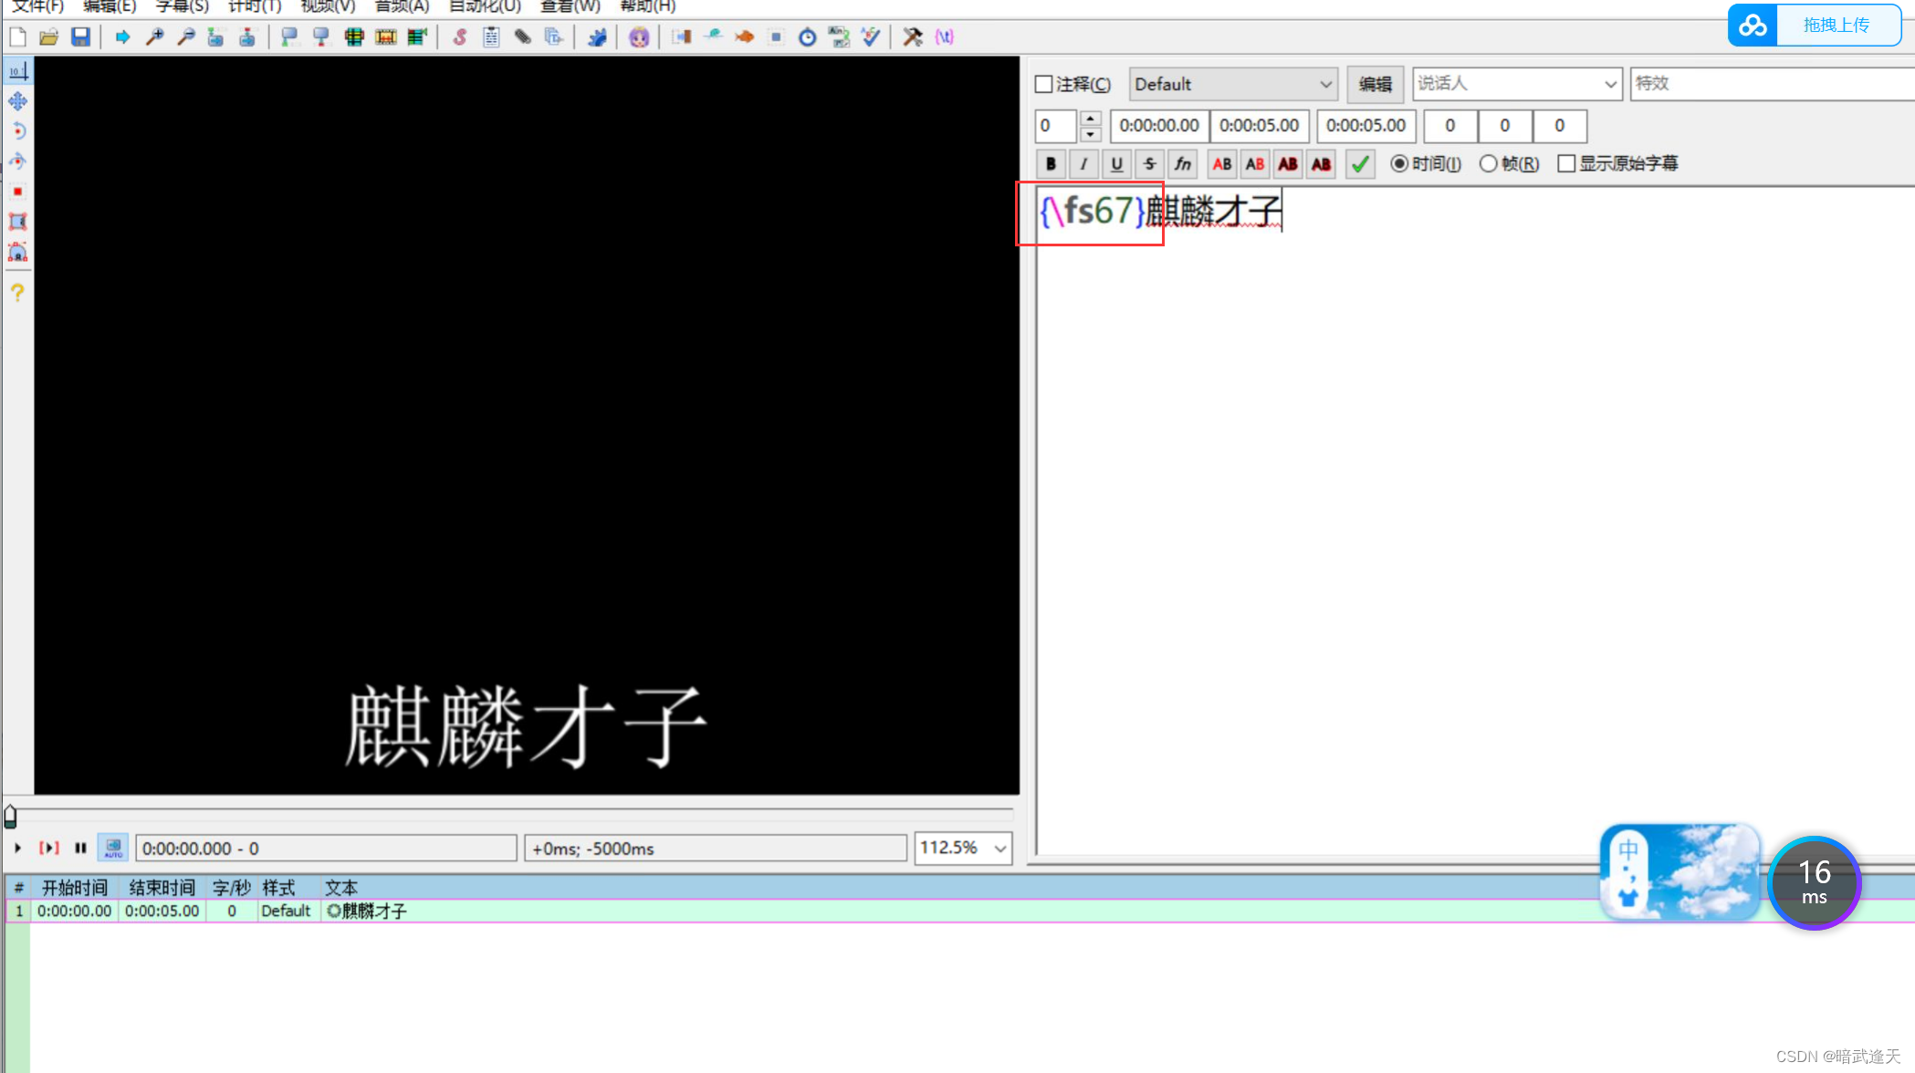Open the 视频(V) menu
Screen dimensions: 1915x1073
[x=325, y=6]
